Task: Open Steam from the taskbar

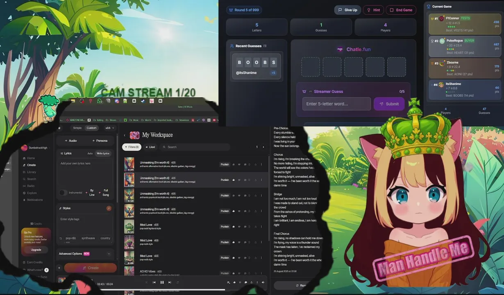Action: pos(143,101)
